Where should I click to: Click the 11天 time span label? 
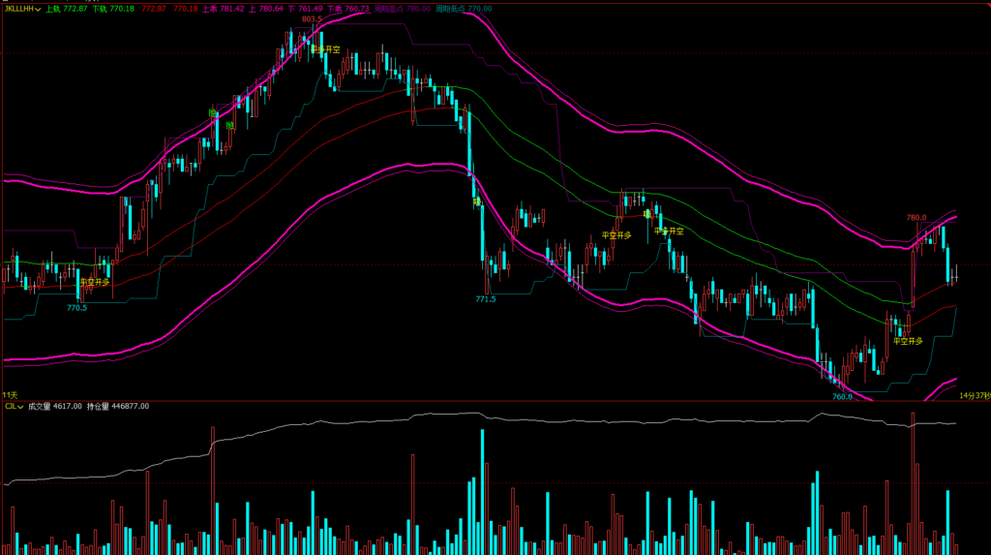pyautogui.click(x=10, y=395)
